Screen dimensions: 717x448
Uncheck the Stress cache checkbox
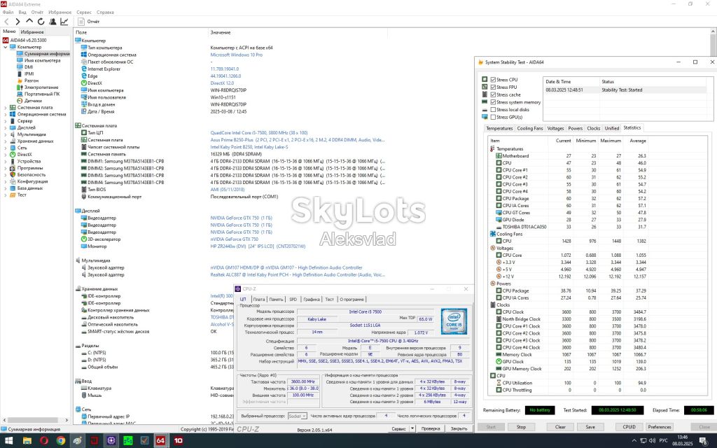pos(493,94)
